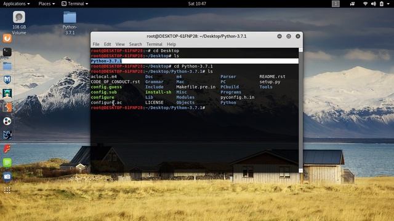Screen dimensions: 394x221
Task: Click the Tools directory name
Action: [265, 87]
